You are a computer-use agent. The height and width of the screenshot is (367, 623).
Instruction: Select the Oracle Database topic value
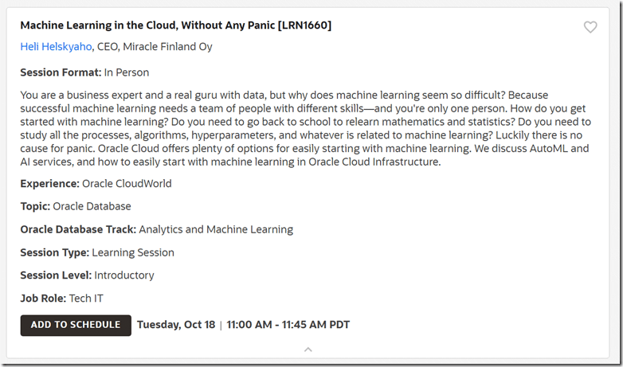(x=92, y=207)
